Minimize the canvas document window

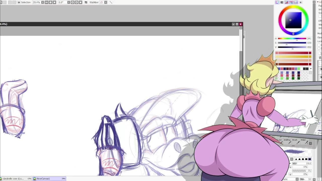point(233,24)
